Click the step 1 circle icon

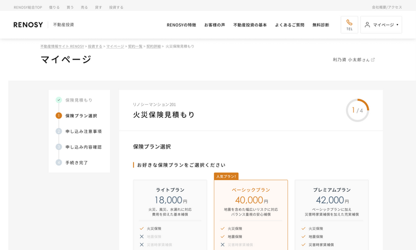(x=59, y=116)
